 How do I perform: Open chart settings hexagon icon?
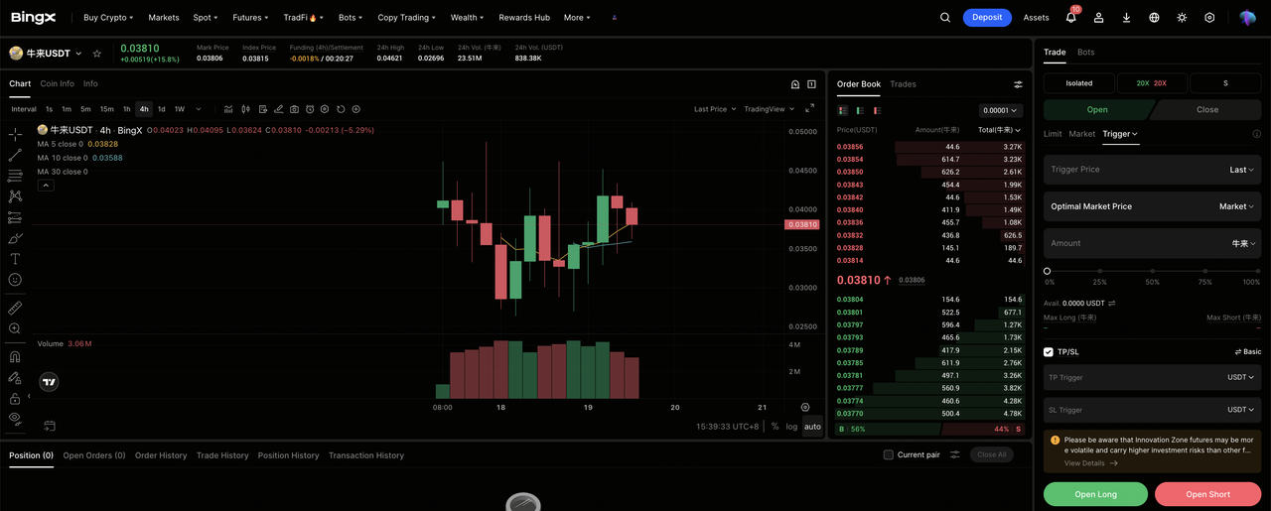pyautogui.click(x=325, y=109)
